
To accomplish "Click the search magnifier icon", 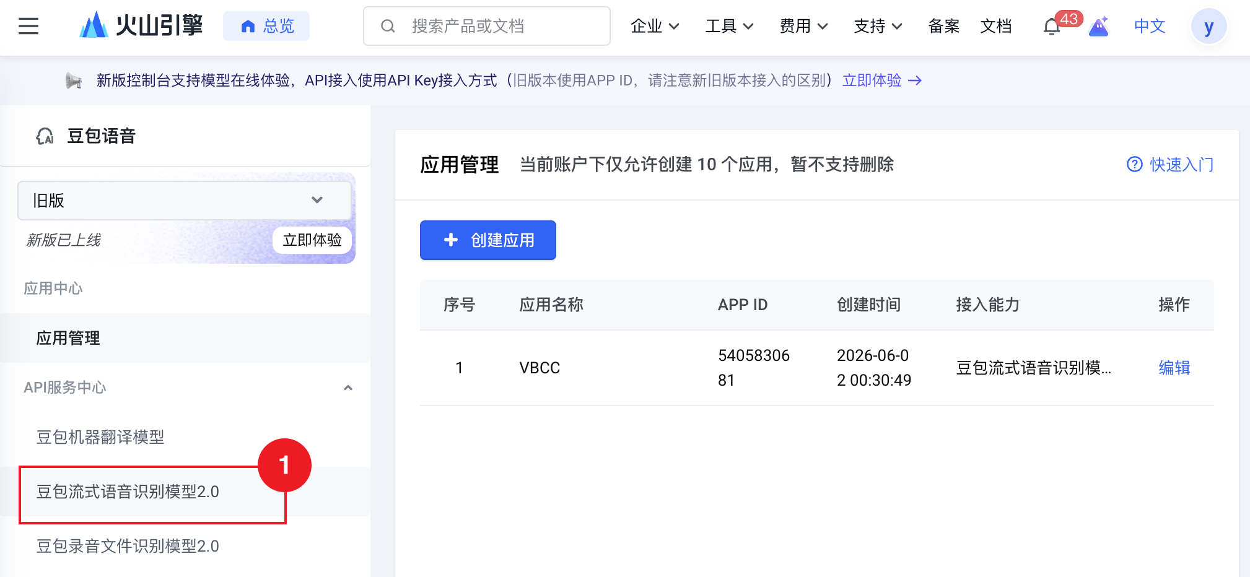I will coord(388,26).
